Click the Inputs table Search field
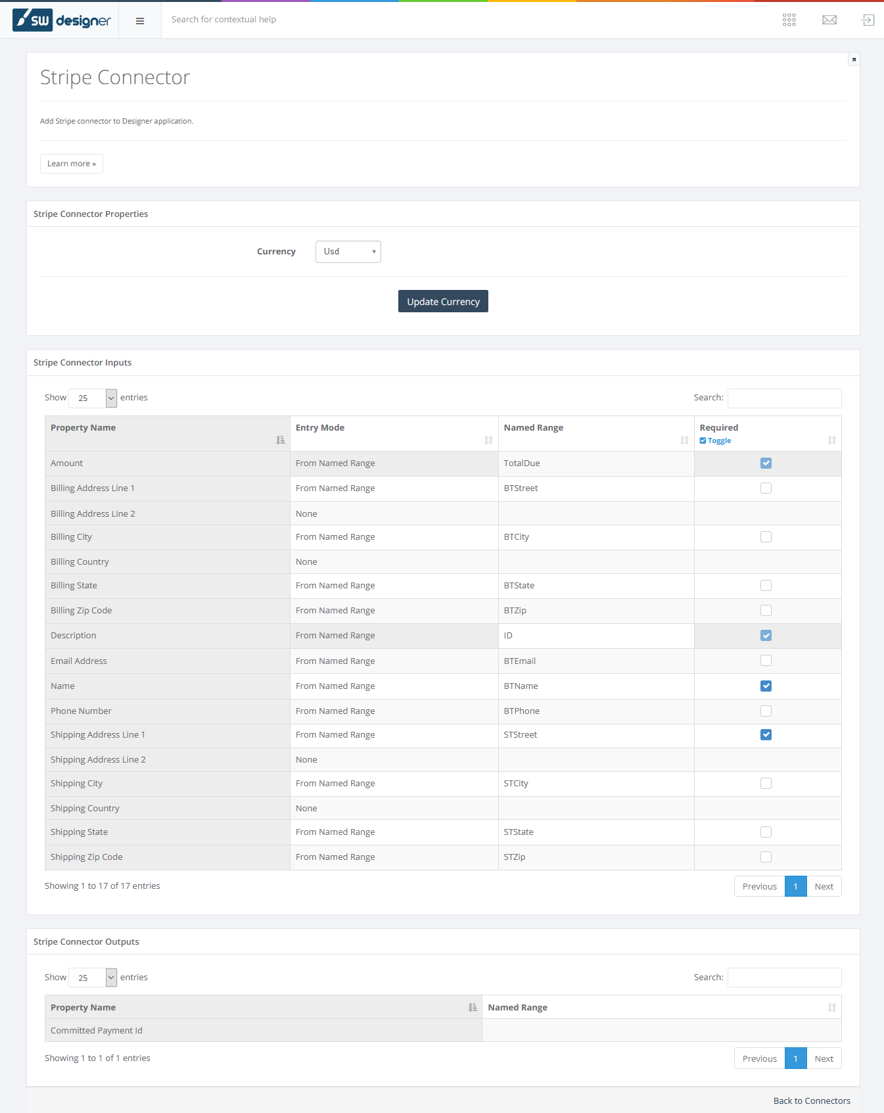This screenshot has height=1113, width=884. point(785,398)
